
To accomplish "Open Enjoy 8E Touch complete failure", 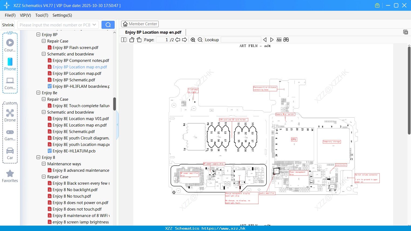I will point(79,106).
